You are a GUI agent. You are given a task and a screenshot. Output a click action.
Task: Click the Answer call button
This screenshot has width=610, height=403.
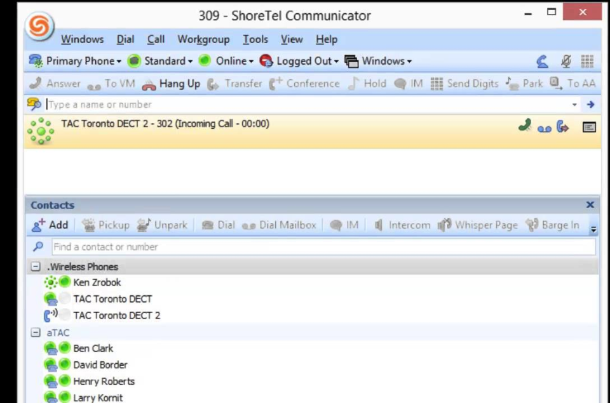coord(55,84)
